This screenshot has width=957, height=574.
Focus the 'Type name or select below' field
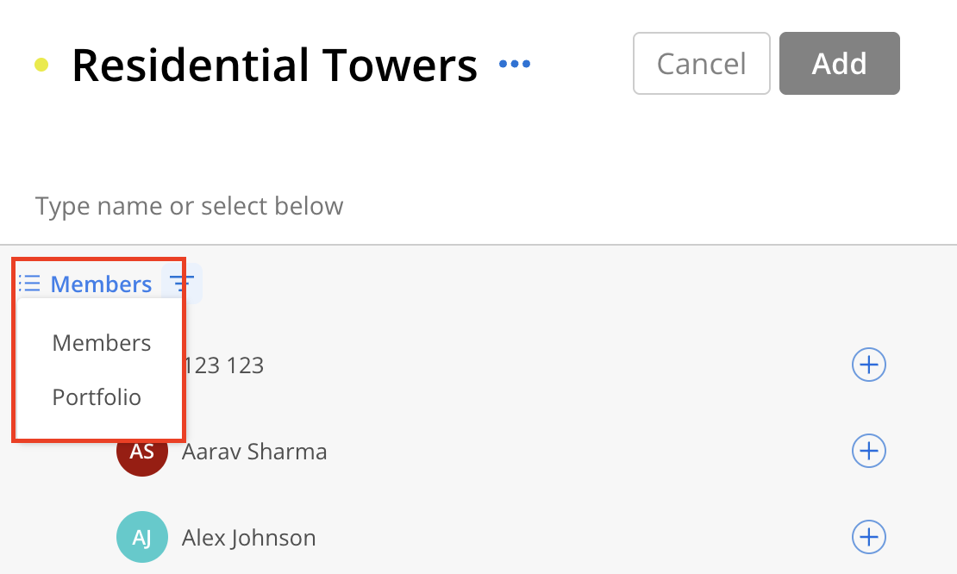478,206
